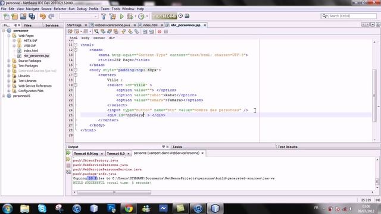The width and height of the screenshot is (381, 214).
Task: Click the Save All toolbar icon
Action: [32, 16]
